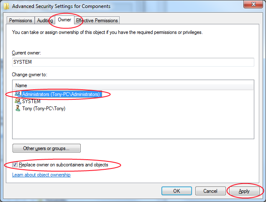This screenshot has height=202, width=266.
Task: Select SYSTEM in owner list
Action: click(x=31, y=101)
